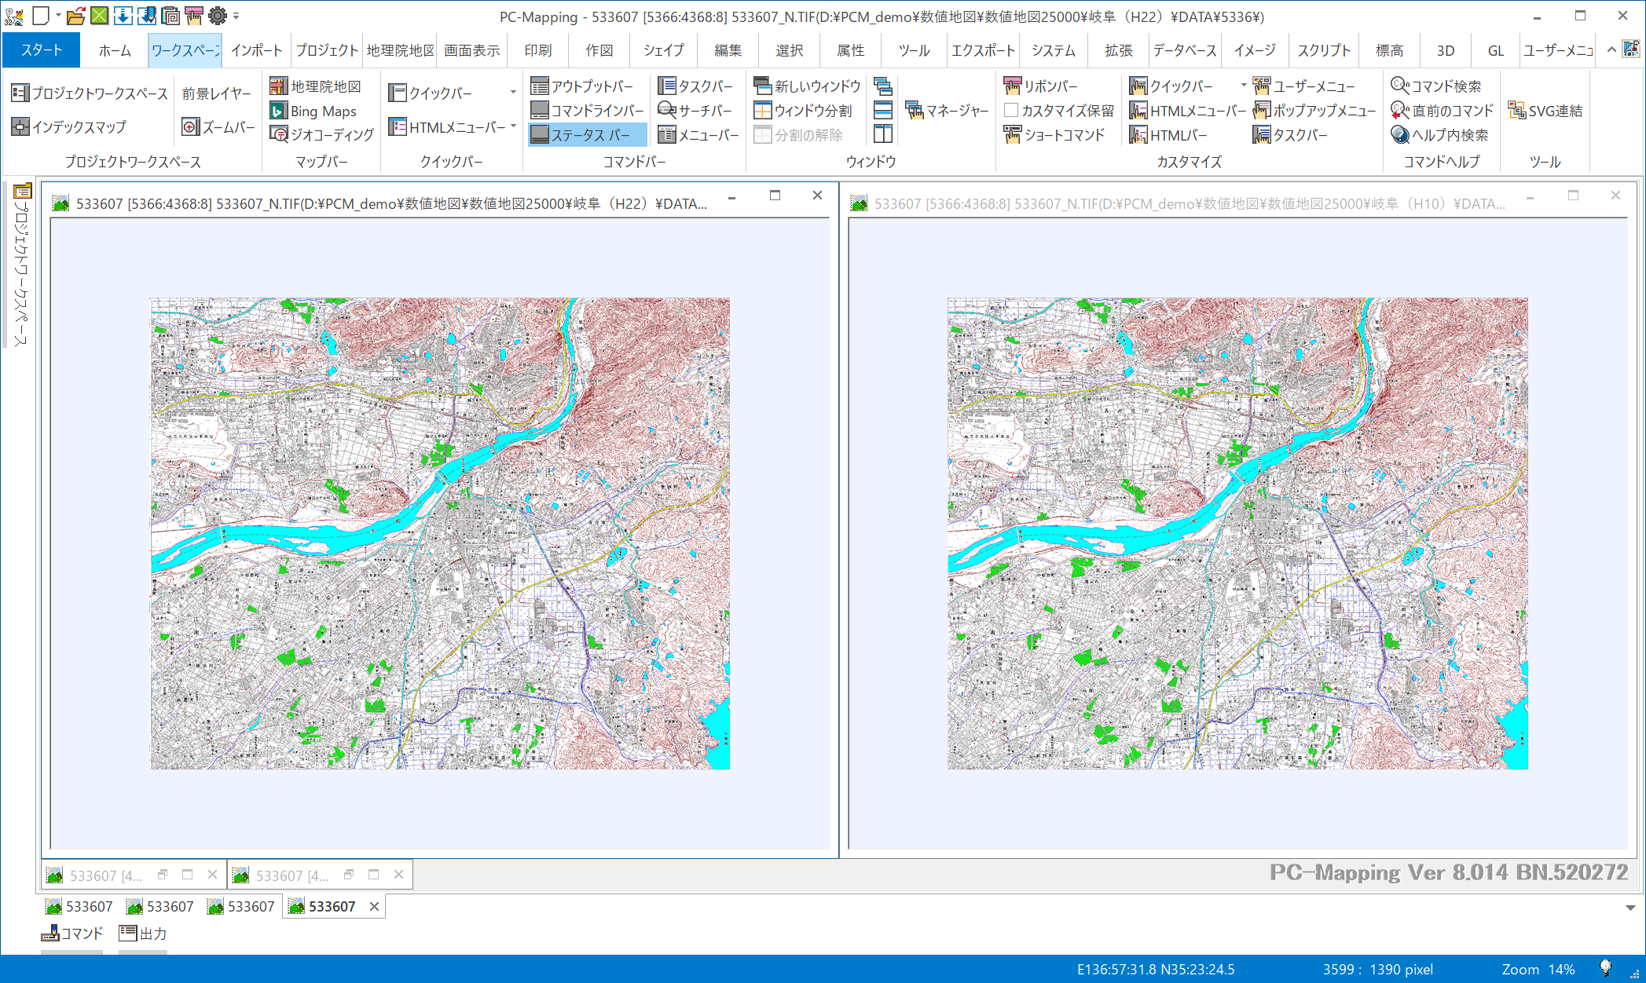The height and width of the screenshot is (983, 1646).
Task: Open ショートコマンド customization
Action: point(1054,135)
